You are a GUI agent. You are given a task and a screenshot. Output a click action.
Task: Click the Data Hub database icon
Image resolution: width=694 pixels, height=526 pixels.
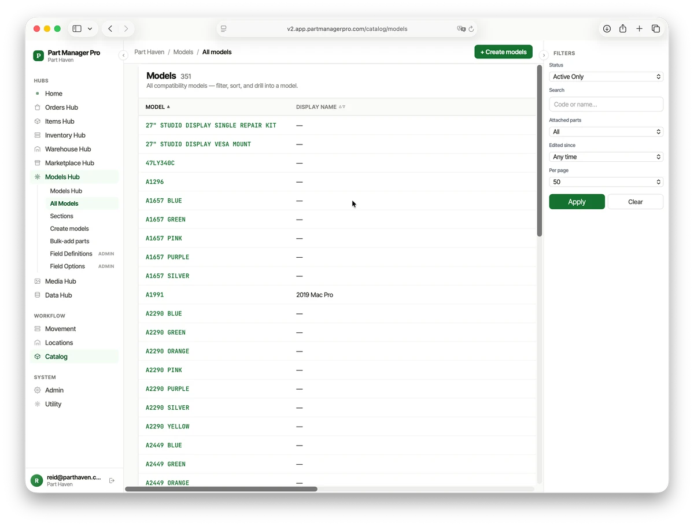point(38,295)
